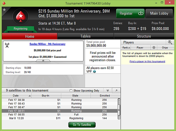Click the broadcast antenna icon
This screenshot has width=176, height=131.
pos(7,45)
